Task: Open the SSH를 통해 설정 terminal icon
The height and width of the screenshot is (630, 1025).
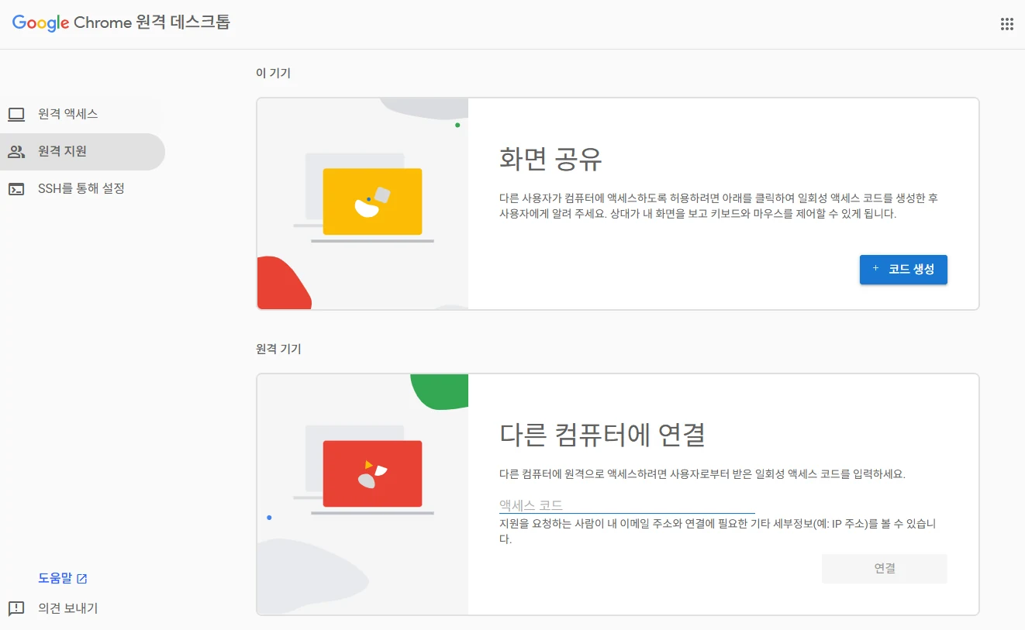Action: [x=16, y=189]
